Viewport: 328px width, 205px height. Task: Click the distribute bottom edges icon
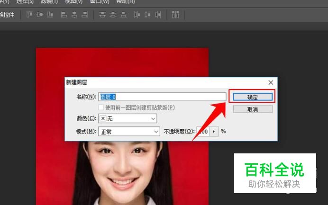click(123, 15)
